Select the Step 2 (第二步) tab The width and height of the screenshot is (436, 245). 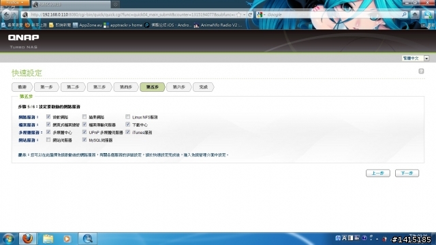(73, 87)
